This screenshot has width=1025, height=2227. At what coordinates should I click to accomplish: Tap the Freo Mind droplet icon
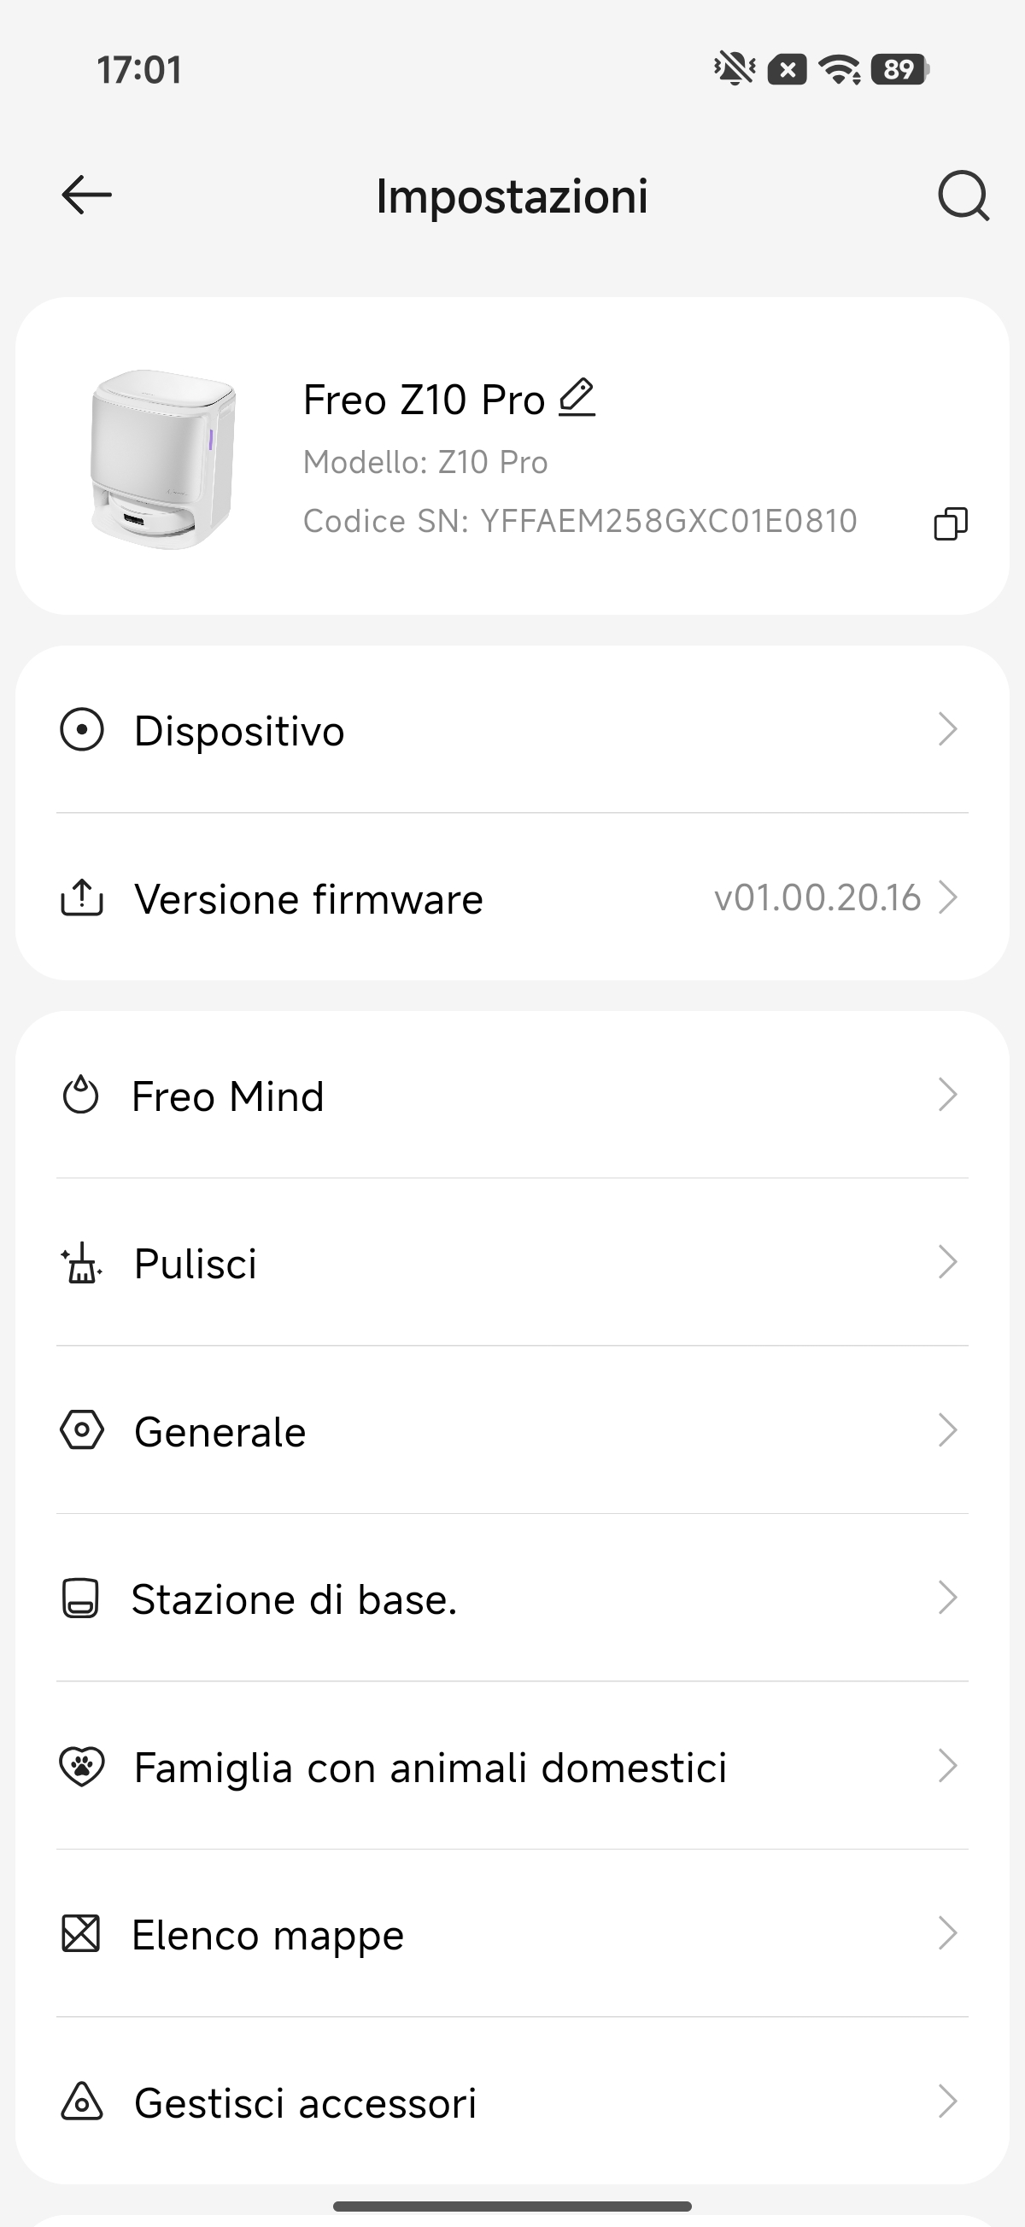coord(80,1096)
